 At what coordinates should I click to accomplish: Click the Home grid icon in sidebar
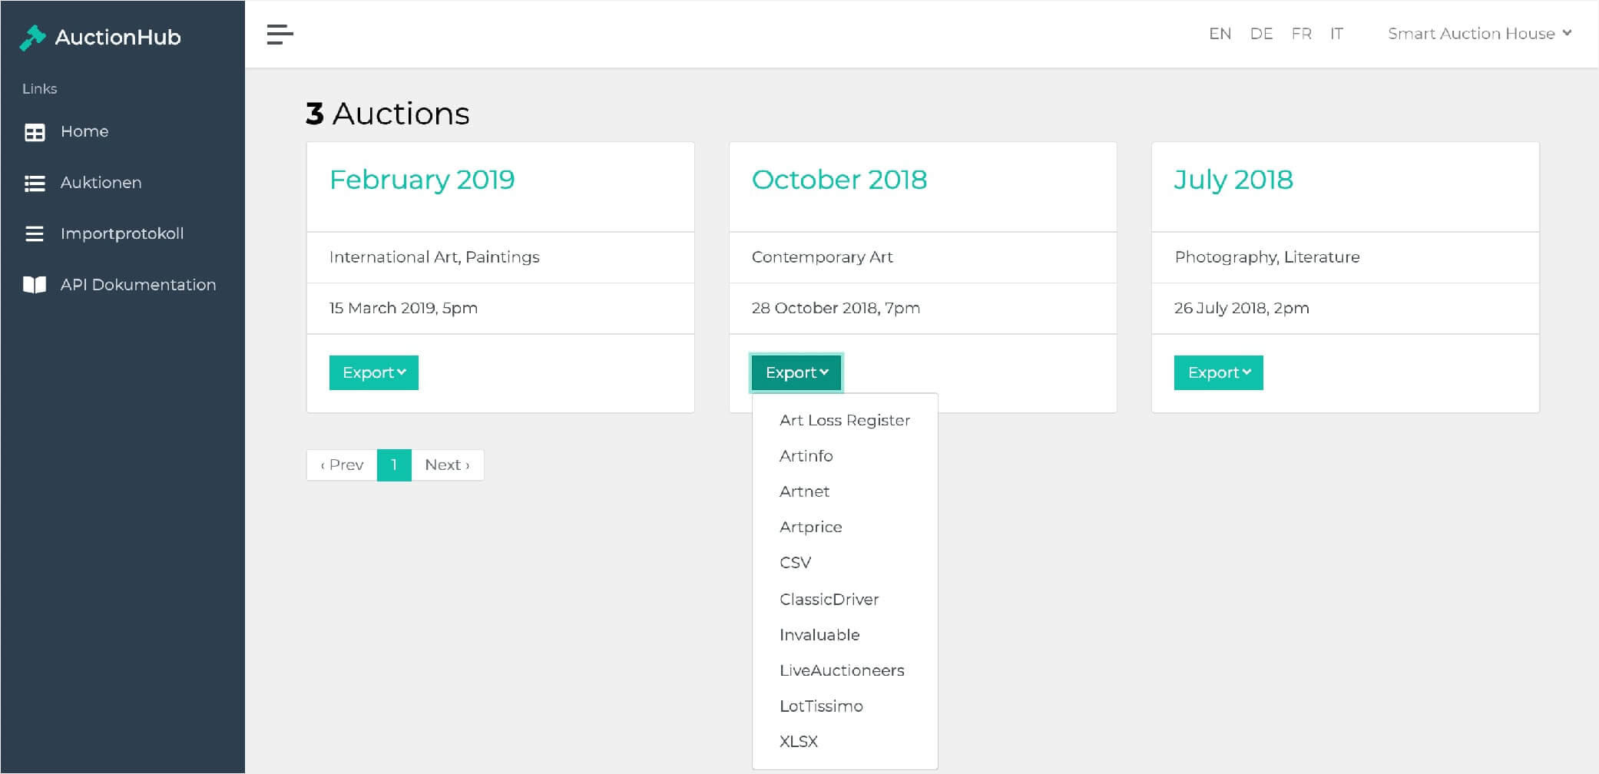(35, 132)
